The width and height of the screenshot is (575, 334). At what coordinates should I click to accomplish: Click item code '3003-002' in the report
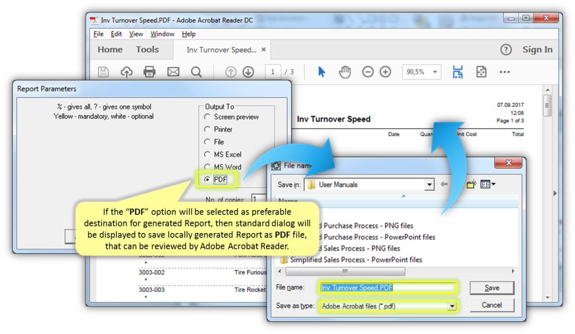152,272
